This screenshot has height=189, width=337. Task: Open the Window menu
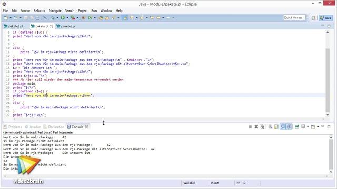[106, 10]
